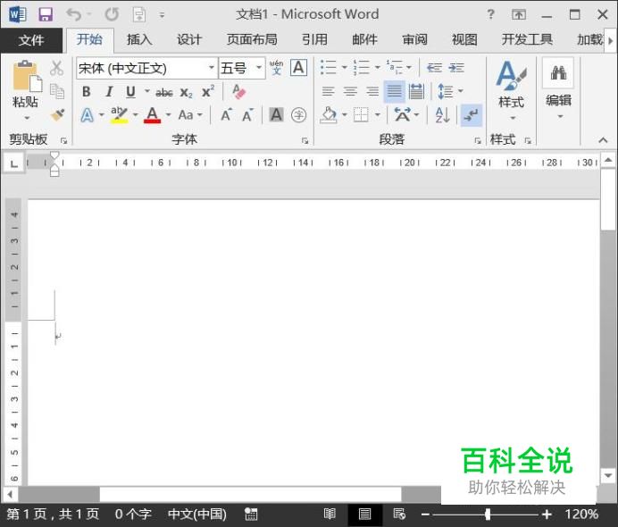618x527 pixels.
Task: Click the Find binoculars editing icon
Action: click(x=558, y=73)
